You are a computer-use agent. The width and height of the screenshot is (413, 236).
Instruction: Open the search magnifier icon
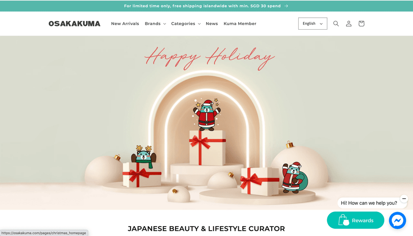pos(336,24)
